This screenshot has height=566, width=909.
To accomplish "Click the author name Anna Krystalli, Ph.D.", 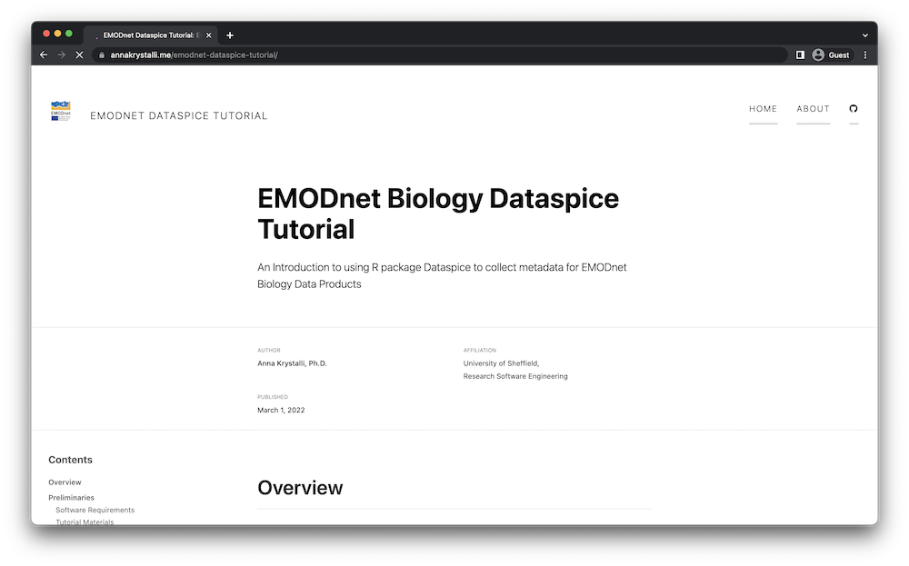I will pos(292,363).
